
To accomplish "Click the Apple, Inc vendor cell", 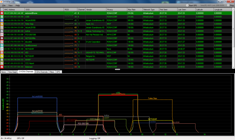I will click(96, 24).
